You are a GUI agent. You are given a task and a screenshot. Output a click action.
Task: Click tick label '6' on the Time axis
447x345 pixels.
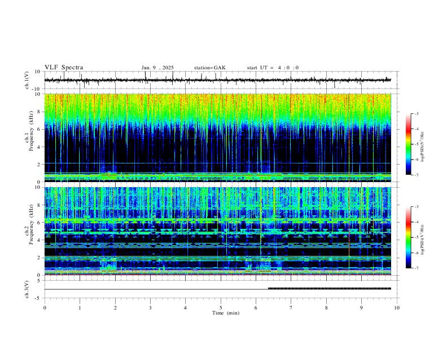256,308
